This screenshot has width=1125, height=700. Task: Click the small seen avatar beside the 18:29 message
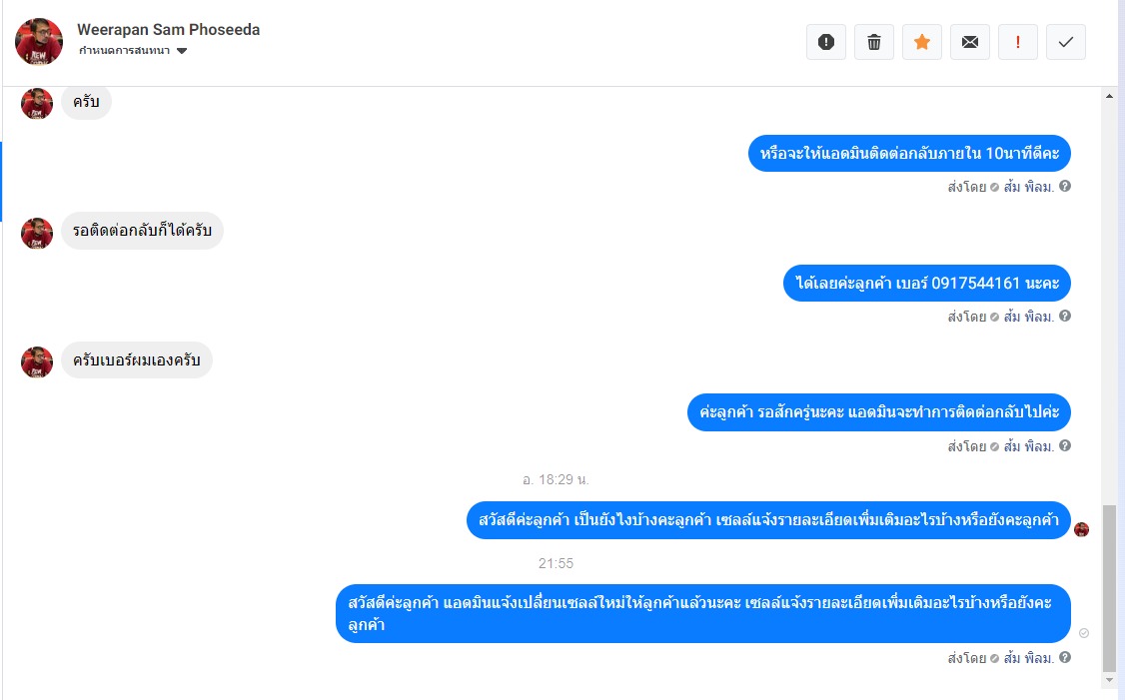tap(1082, 530)
